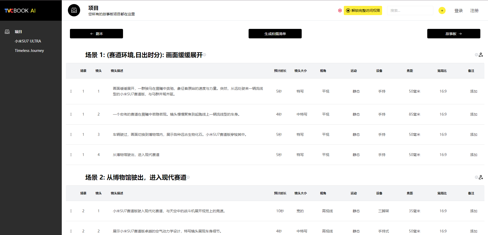The height and width of the screenshot is (235, 488).
Task: Click info icon beside scene 1 collaborator icon
Action: click(476, 55)
